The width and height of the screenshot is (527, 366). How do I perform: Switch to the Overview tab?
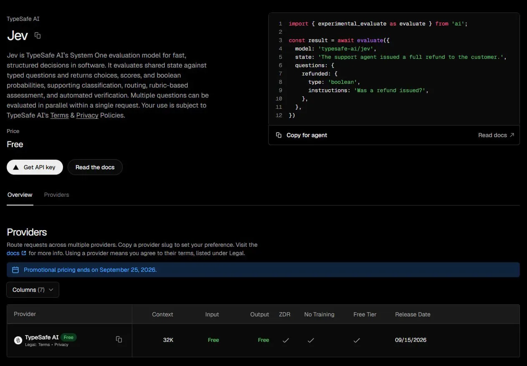(20, 195)
